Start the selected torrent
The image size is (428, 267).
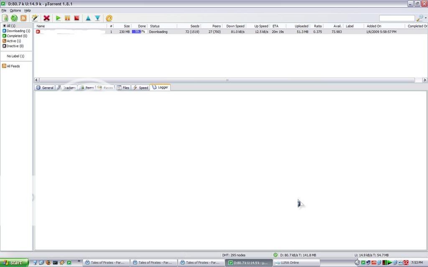(x=58, y=18)
